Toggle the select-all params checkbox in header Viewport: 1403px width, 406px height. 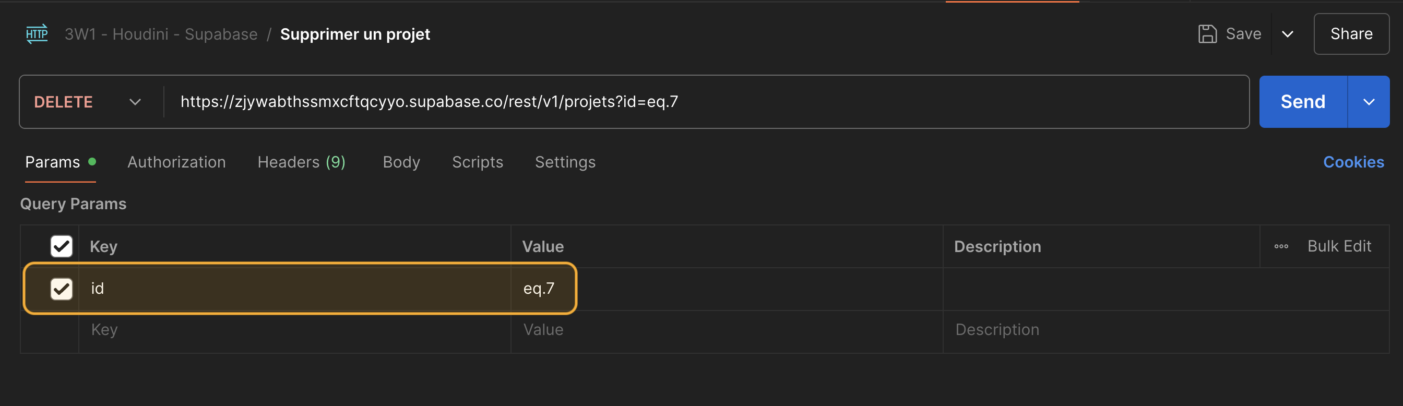pyautogui.click(x=62, y=246)
